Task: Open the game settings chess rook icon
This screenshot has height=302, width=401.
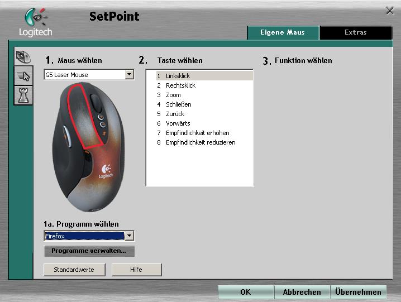Action: click(x=23, y=95)
